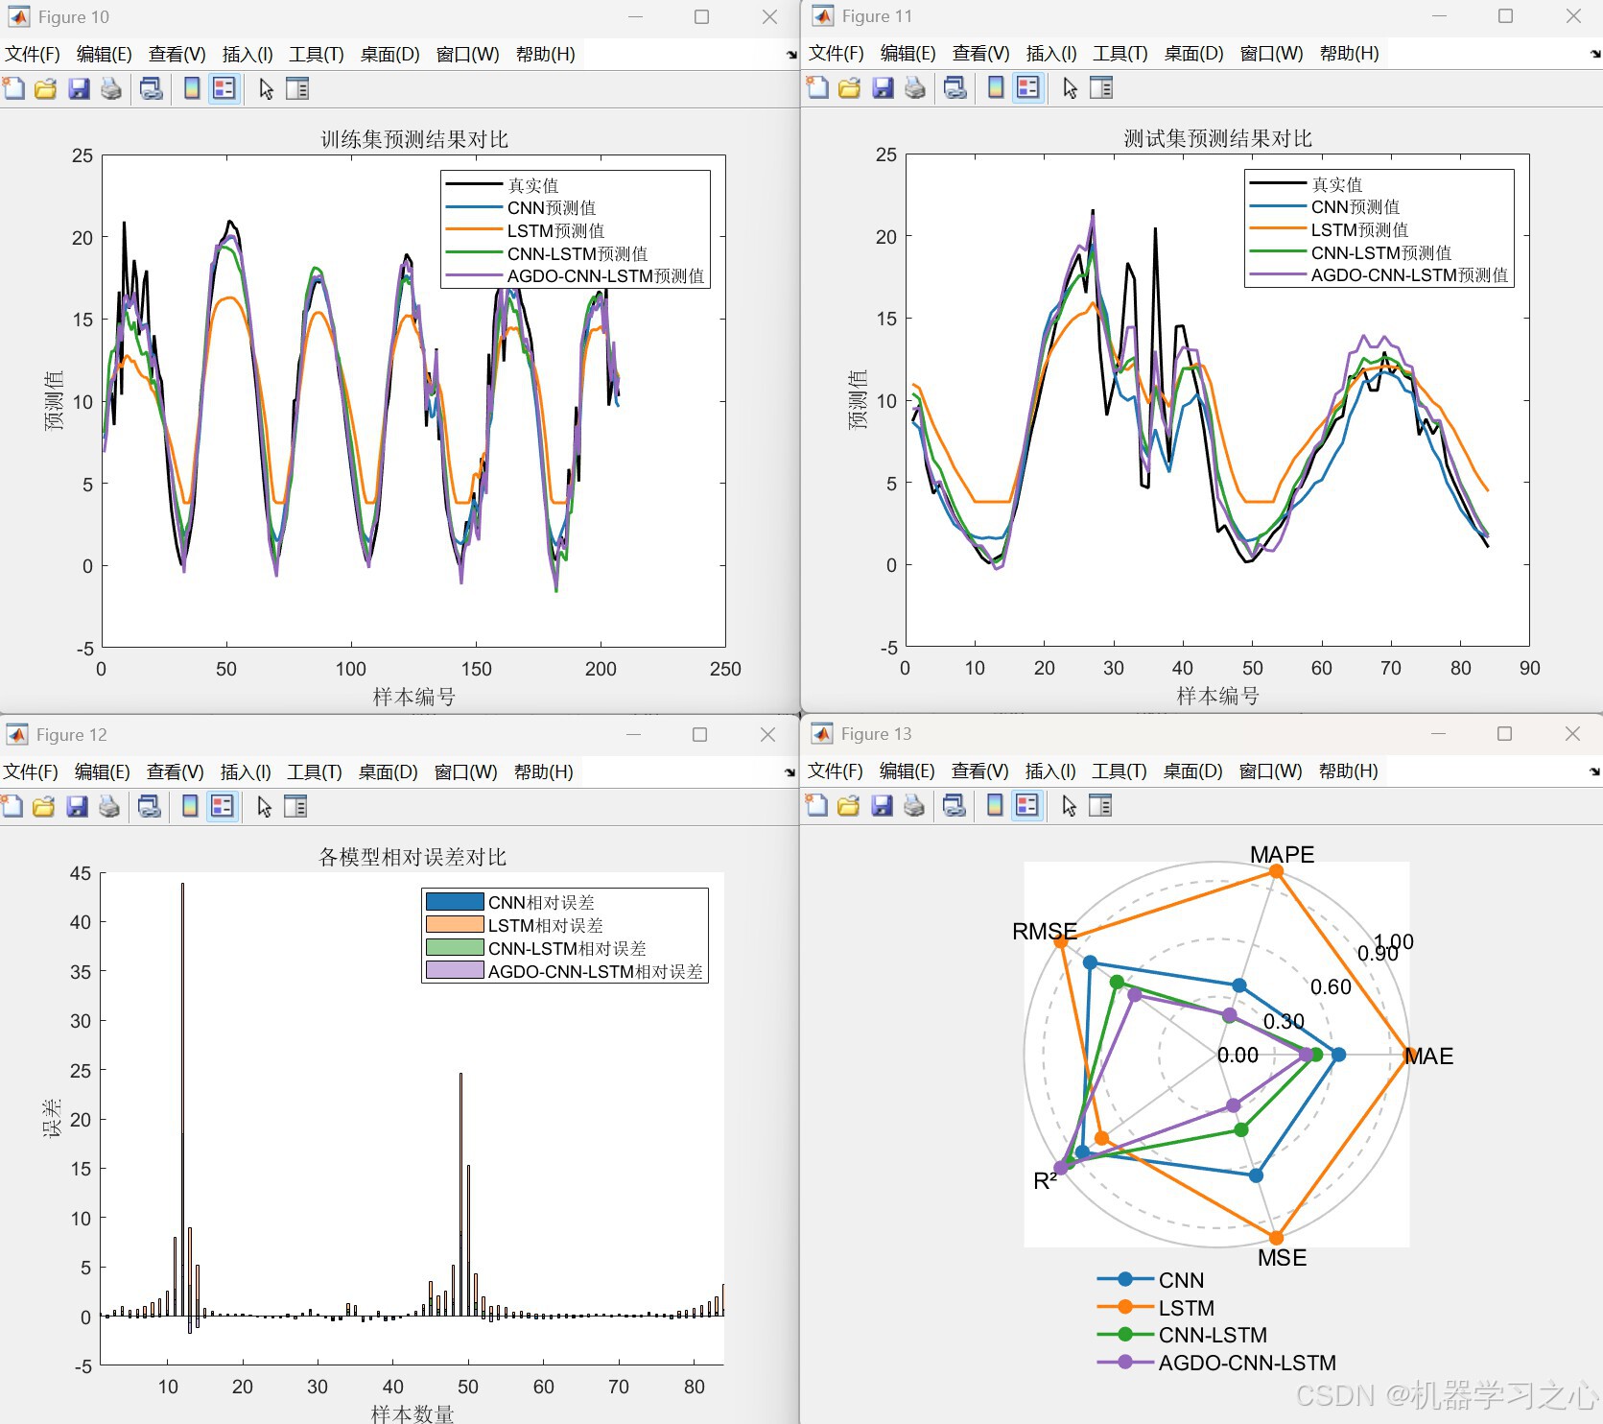Image resolution: width=1603 pixels, height=1424 pixels.
Task: Toggle Insert Colorbar in Figure 10 toolbar
Action: [192, 89]
